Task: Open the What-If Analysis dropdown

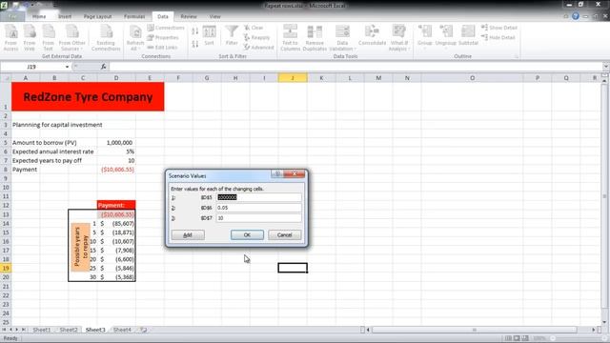Action: (398, 37)
